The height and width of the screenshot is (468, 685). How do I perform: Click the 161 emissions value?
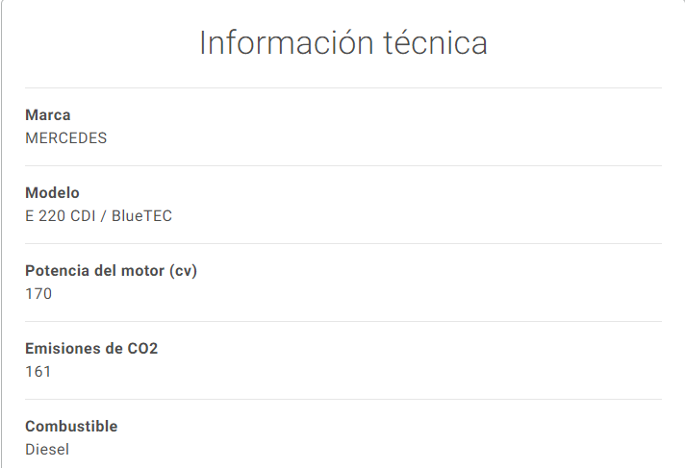38,372
